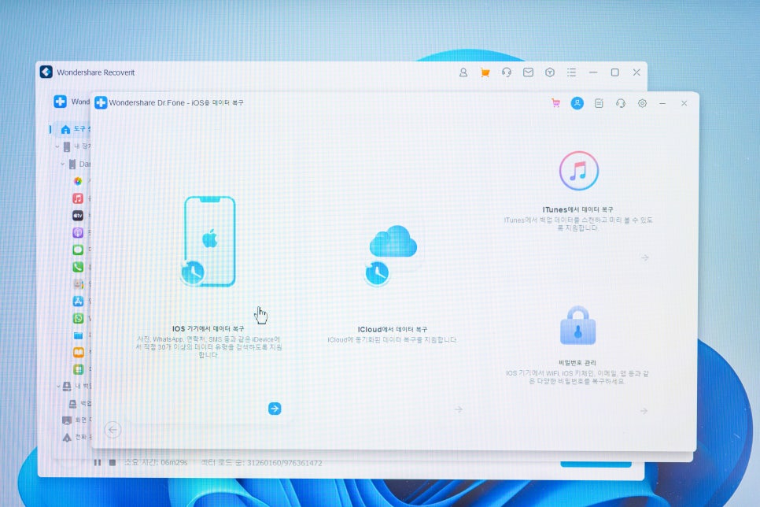The height and width of the screenshot is (507, 760).
Task: Select the Apple TV icon in sidebar
Action: pos(78,216)
